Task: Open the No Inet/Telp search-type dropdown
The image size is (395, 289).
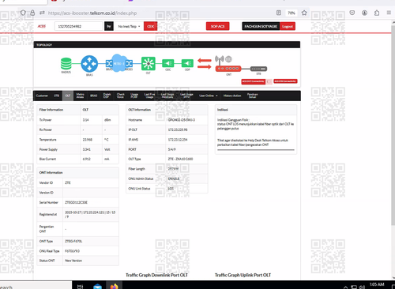Action: pos(129,26)
